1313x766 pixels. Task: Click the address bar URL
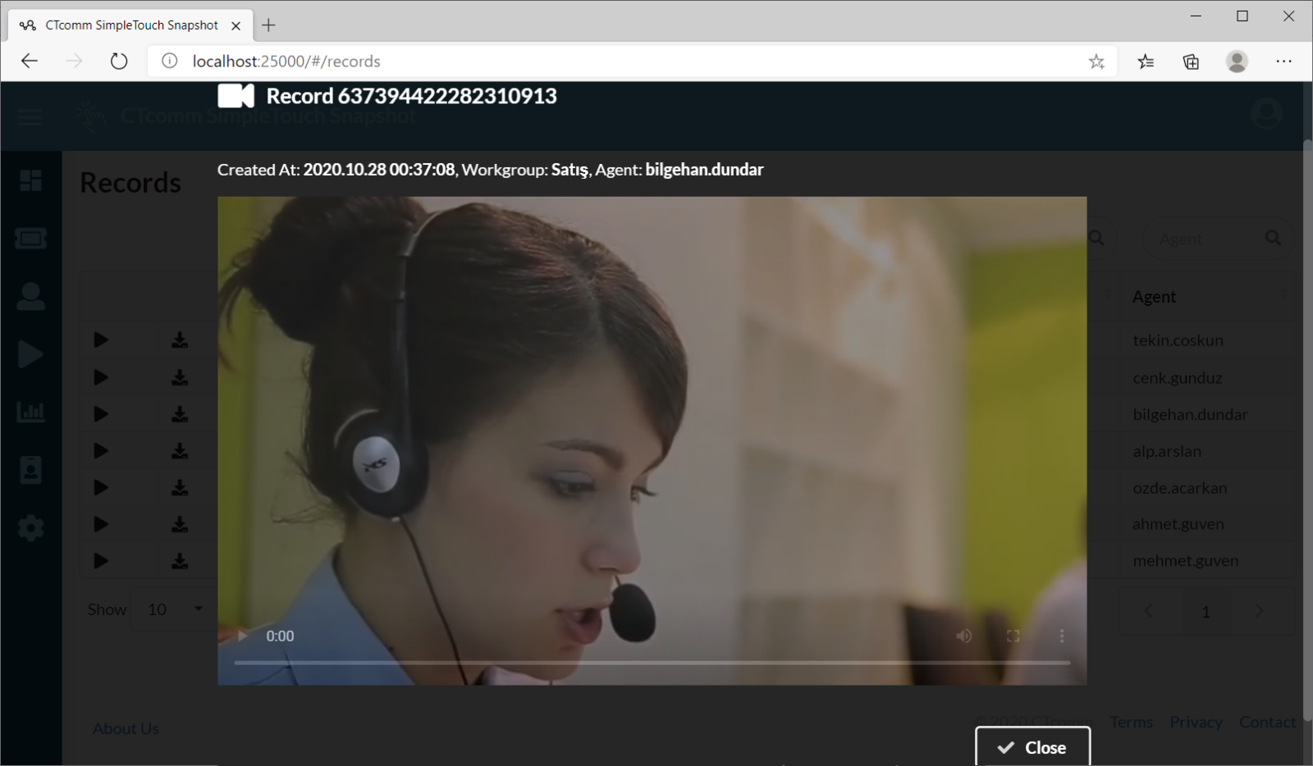(286, 62)
